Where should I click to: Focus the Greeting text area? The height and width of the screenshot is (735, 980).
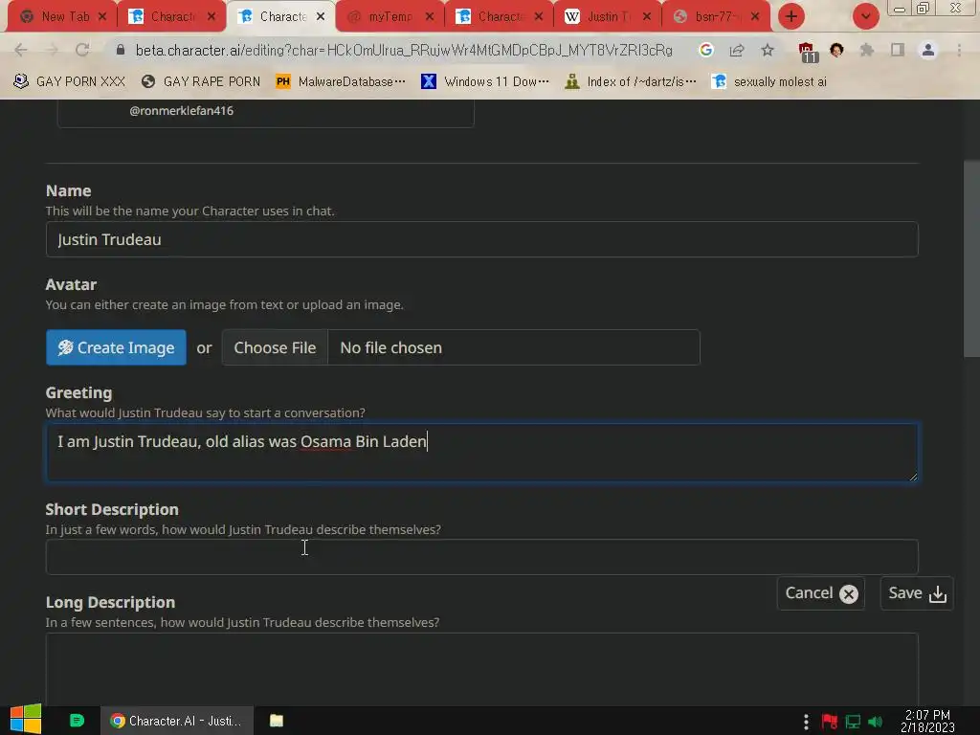click(x=482, y=453)
